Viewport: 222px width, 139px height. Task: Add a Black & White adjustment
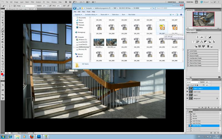(x=206, y=42)
